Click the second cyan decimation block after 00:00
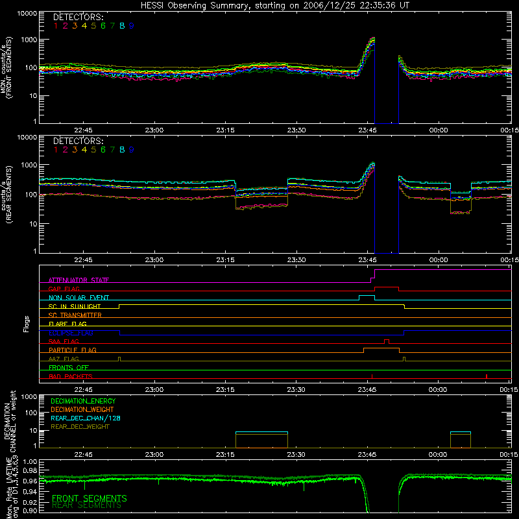This screenshot has height=519, width=519. 461,433
